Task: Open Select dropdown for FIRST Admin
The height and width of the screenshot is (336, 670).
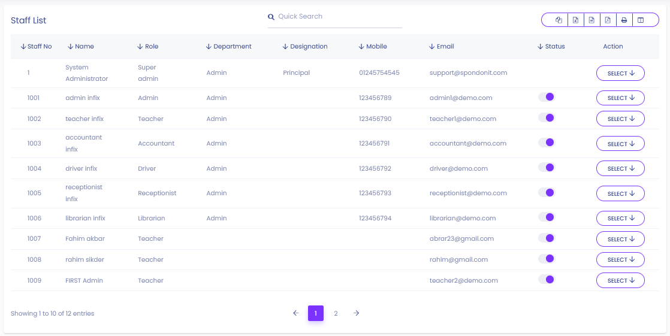Action: (620, 280)
